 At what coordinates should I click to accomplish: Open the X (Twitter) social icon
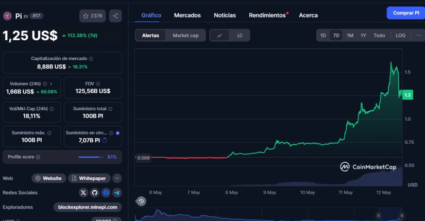point(83,193)
